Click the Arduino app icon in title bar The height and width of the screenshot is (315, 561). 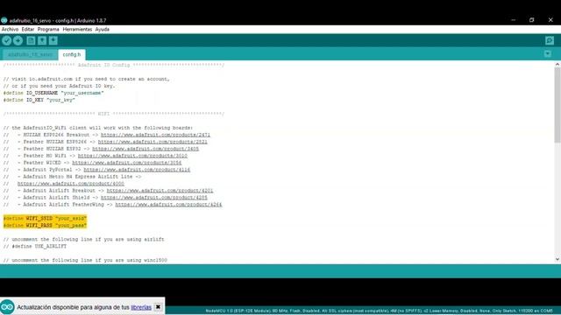coord(4,20)
